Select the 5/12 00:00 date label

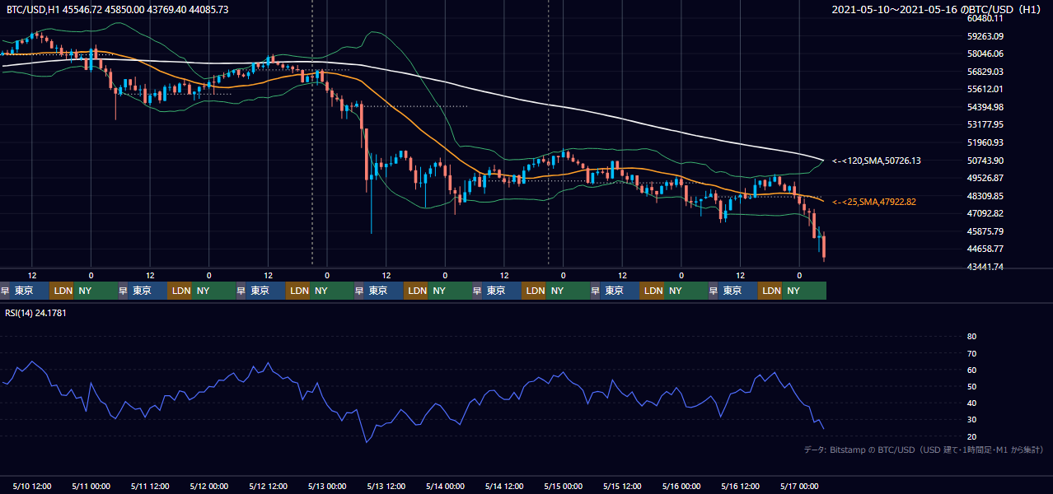point(208,486)
